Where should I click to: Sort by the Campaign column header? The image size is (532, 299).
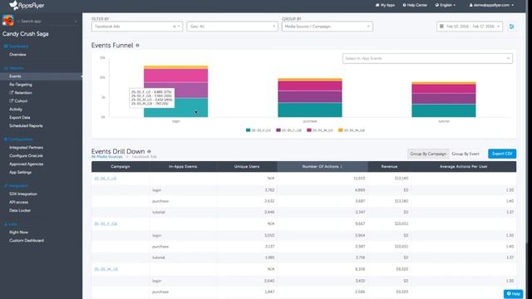pyautogui.click(x=120, y=166)
